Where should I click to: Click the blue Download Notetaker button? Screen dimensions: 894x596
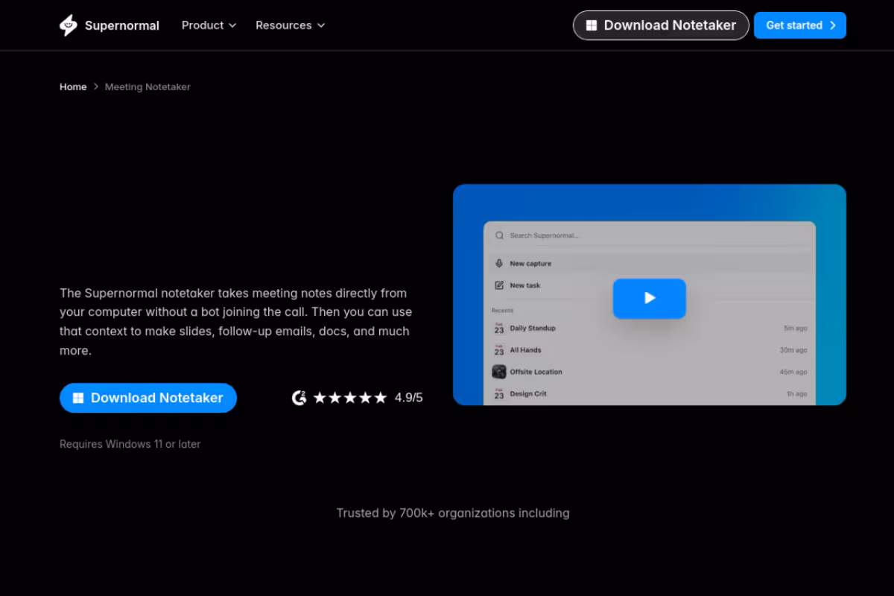(148, 398)
